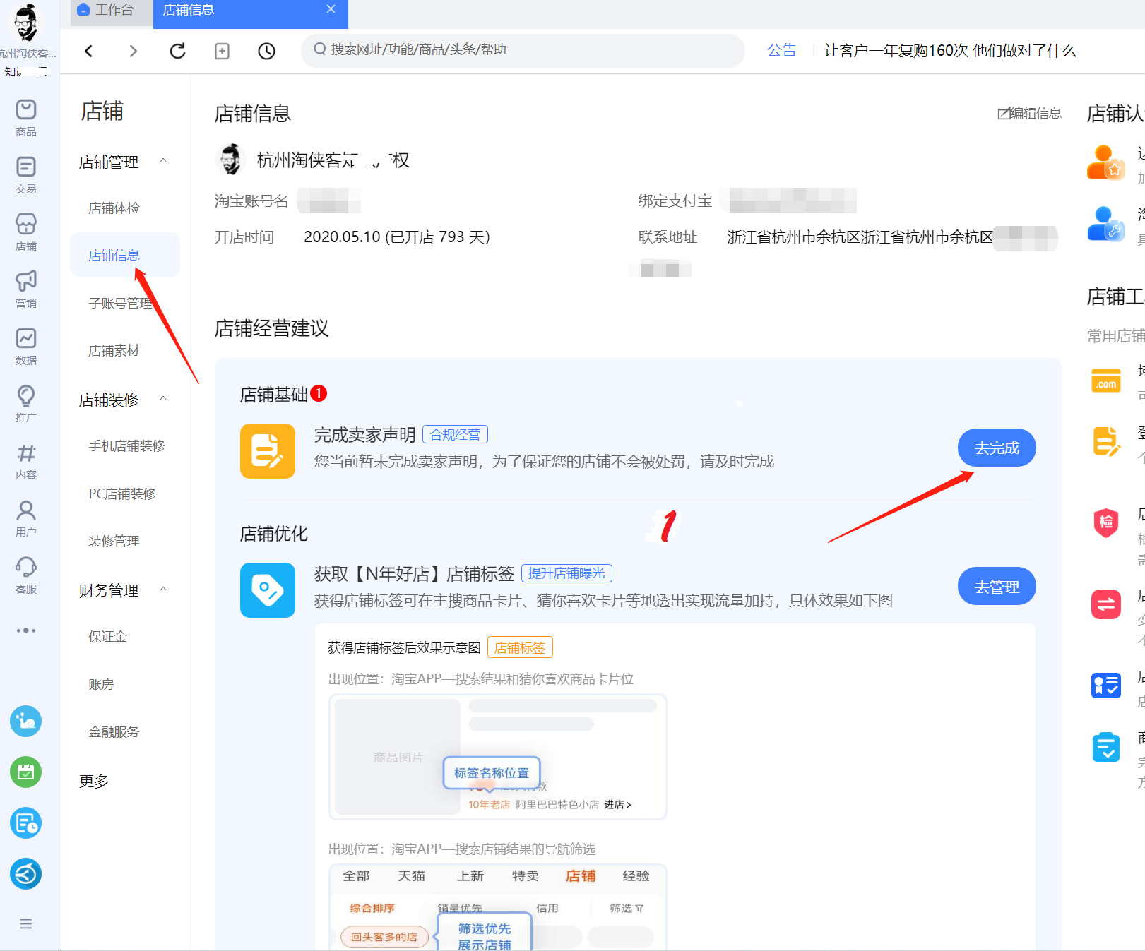Open 手机店铺装修 menu item
The image size is (1145, 951).
126,446
